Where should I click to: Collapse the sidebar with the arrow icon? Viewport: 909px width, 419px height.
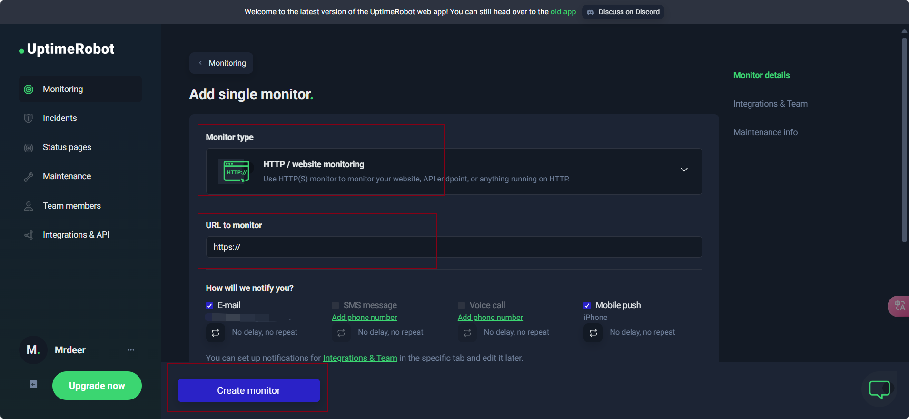[33, 384]
